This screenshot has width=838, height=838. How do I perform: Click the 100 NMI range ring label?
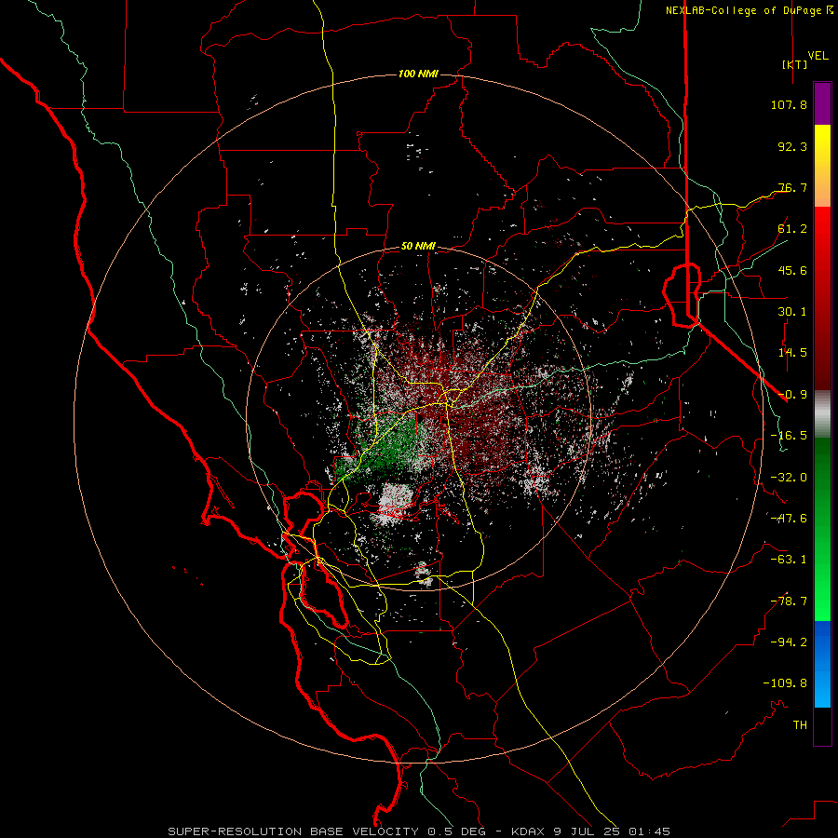coord(418,74)
